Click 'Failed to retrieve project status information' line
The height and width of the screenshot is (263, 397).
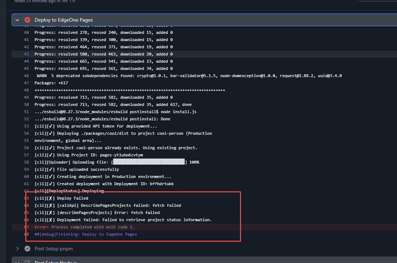[123, 220]
